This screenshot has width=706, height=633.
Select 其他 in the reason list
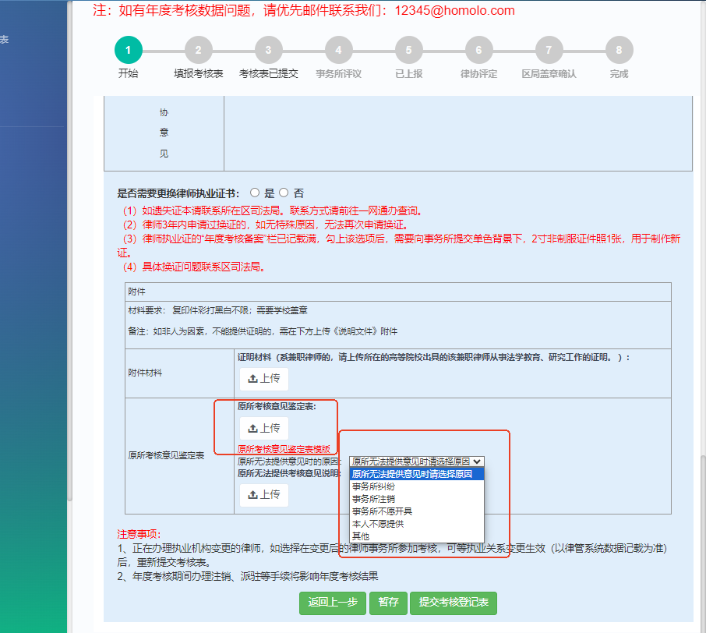point(361,536)
